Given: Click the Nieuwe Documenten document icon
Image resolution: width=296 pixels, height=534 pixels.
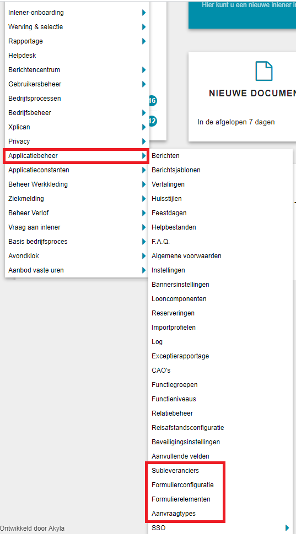Looking at the screenshot, I should 264,71.
